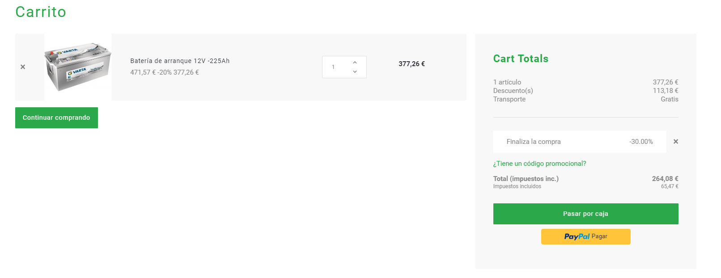Click the Total (impuestos inc.) label
The height and width of the screenshot is (278, 721).
(526, 179)
